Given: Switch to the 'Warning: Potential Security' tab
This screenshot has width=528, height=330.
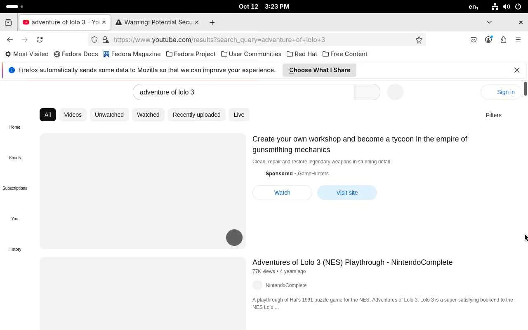Looking at the screenshot, I should [157, 22].
